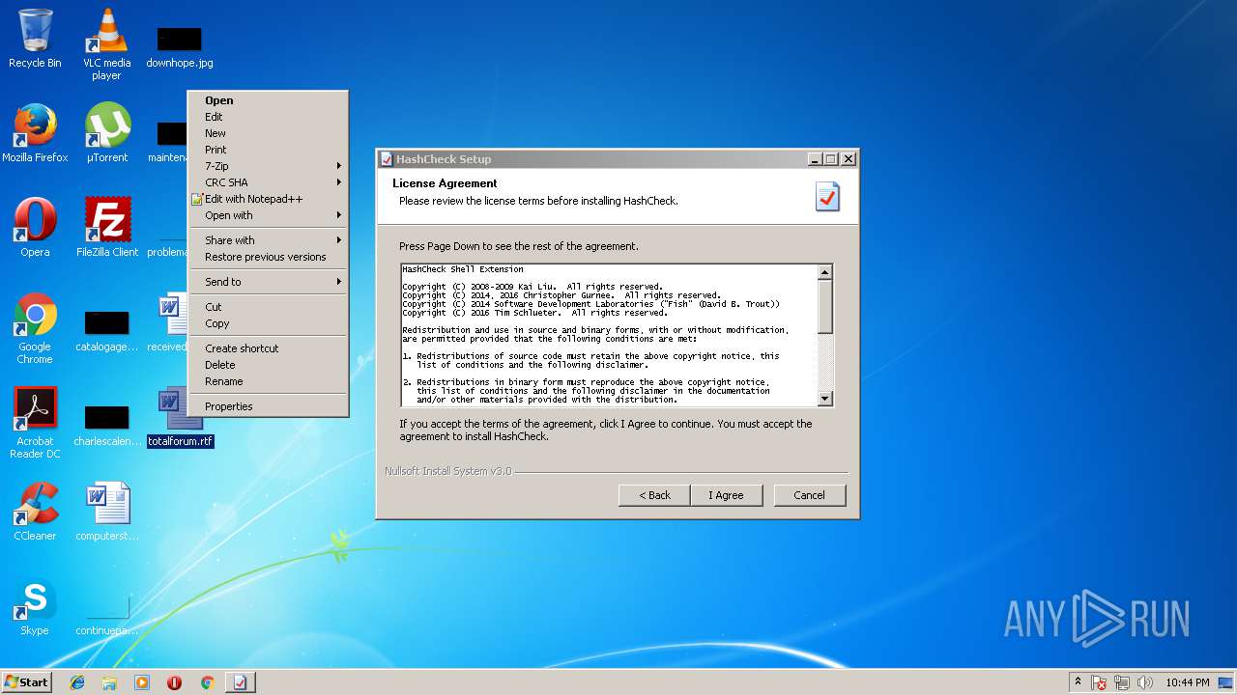Image resolution: width=1237 pixels, height=695 pixels.
Task: Expand the Open with submenu
Action: (268, 215)
